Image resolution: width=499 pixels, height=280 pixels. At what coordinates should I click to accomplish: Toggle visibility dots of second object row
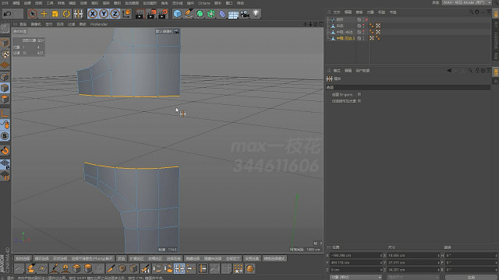[x=363, y=26]
